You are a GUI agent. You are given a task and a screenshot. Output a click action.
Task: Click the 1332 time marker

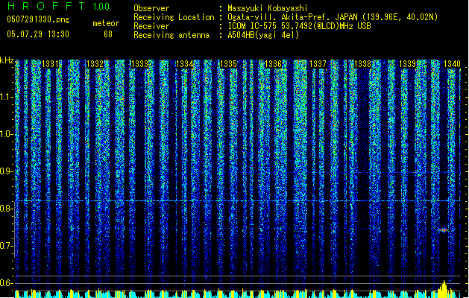coord(95,63)
